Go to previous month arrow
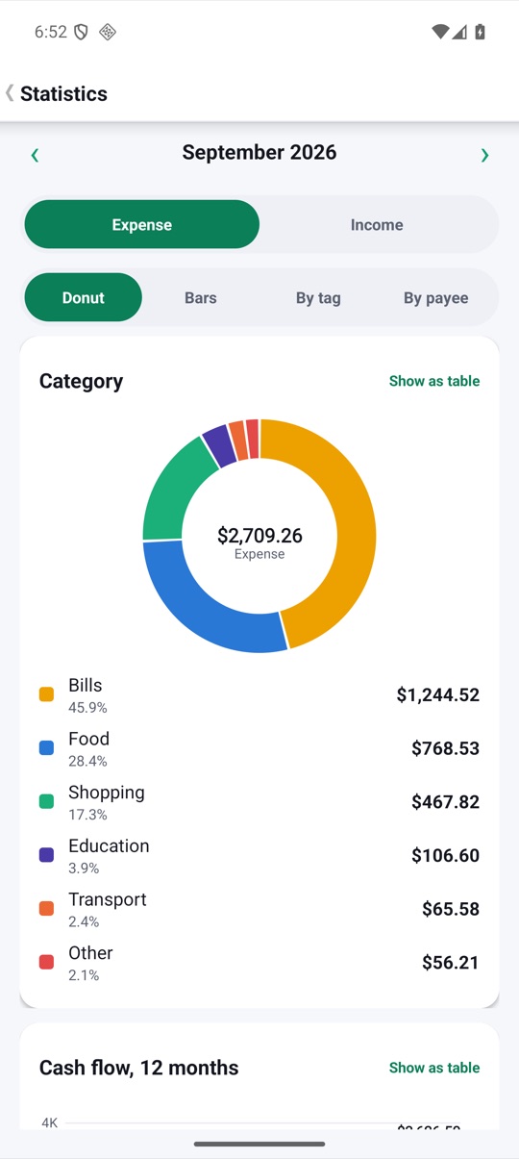 [35, 155]
